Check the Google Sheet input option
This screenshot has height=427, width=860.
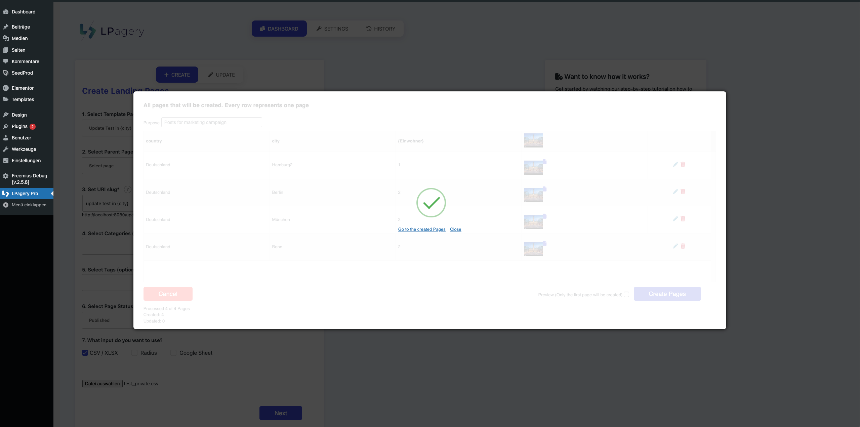point(173,353)
